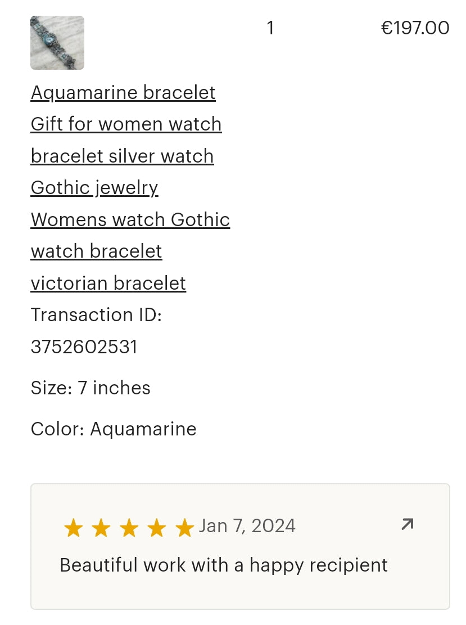This screenshot has width=466, height=625.
Task: Click the item quantity "1"
Action: pyautogui.click(x=270, y=28)
